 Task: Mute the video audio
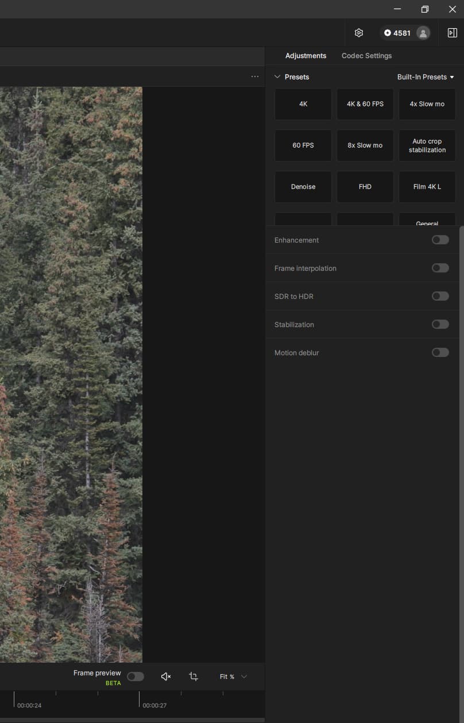166,676
